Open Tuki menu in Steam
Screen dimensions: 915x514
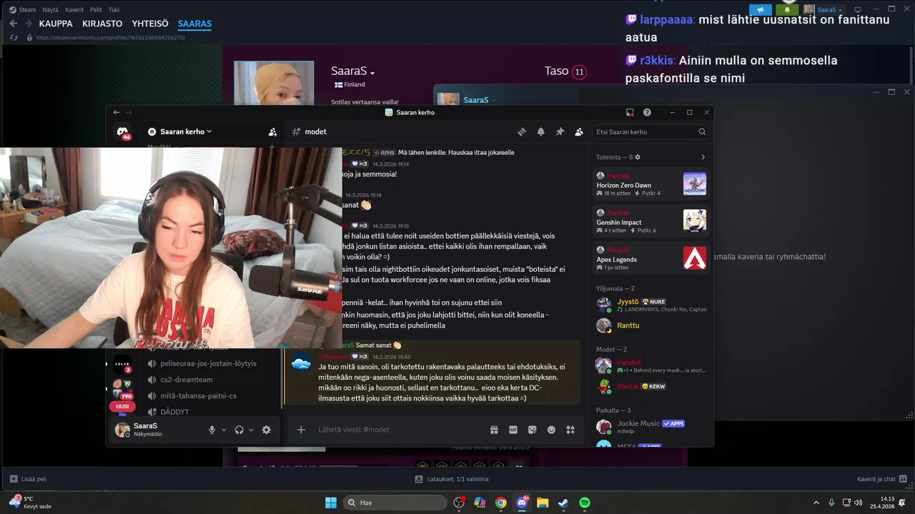114,10
